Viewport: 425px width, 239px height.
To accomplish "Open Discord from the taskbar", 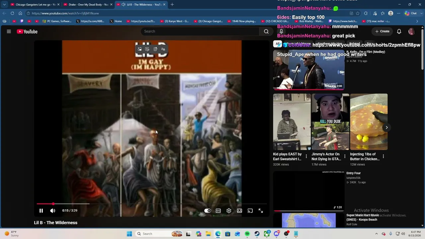I will click(x=277, y=234).
